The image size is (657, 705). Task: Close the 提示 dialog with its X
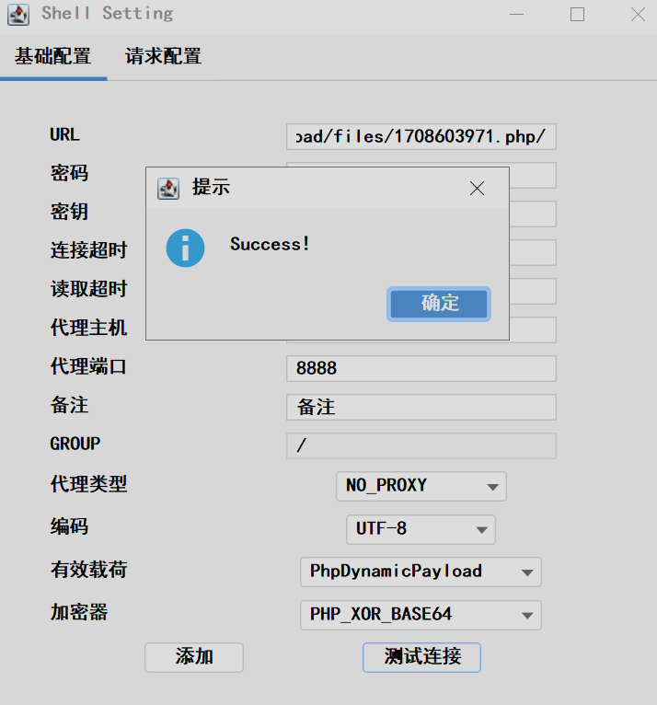(477, 189)
